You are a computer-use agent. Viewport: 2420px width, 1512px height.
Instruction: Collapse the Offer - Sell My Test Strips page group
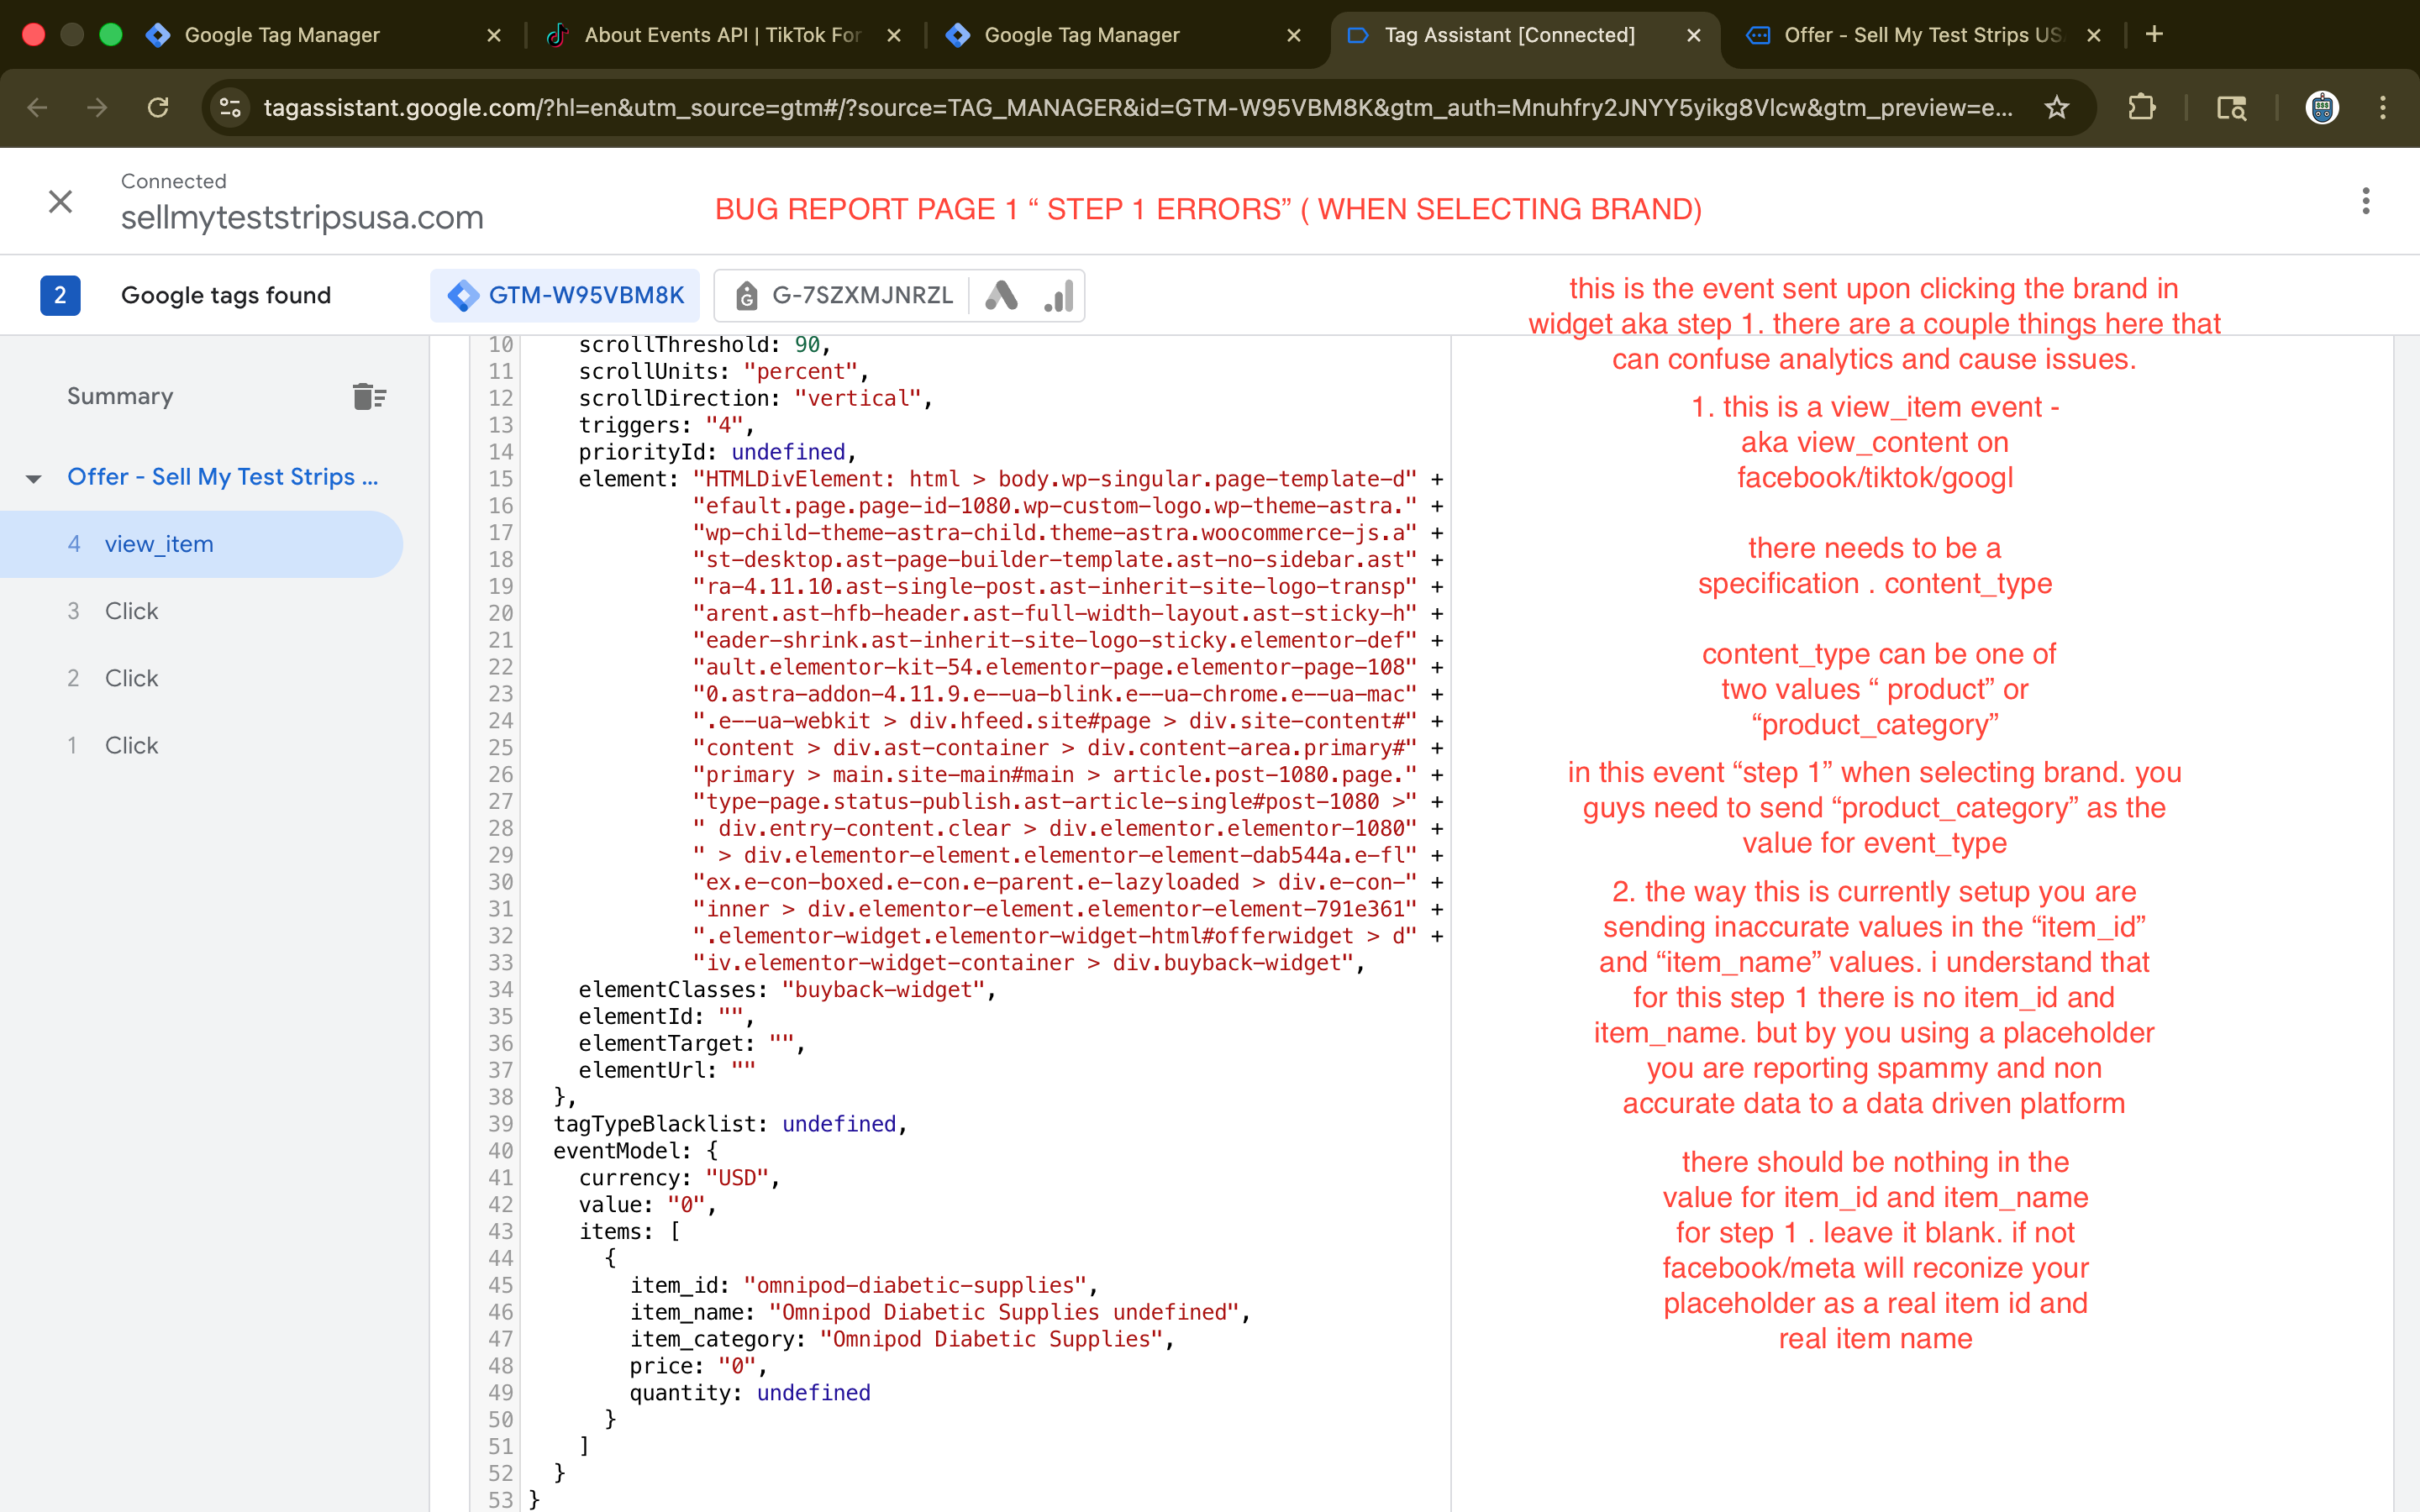(x=33, y=478)
